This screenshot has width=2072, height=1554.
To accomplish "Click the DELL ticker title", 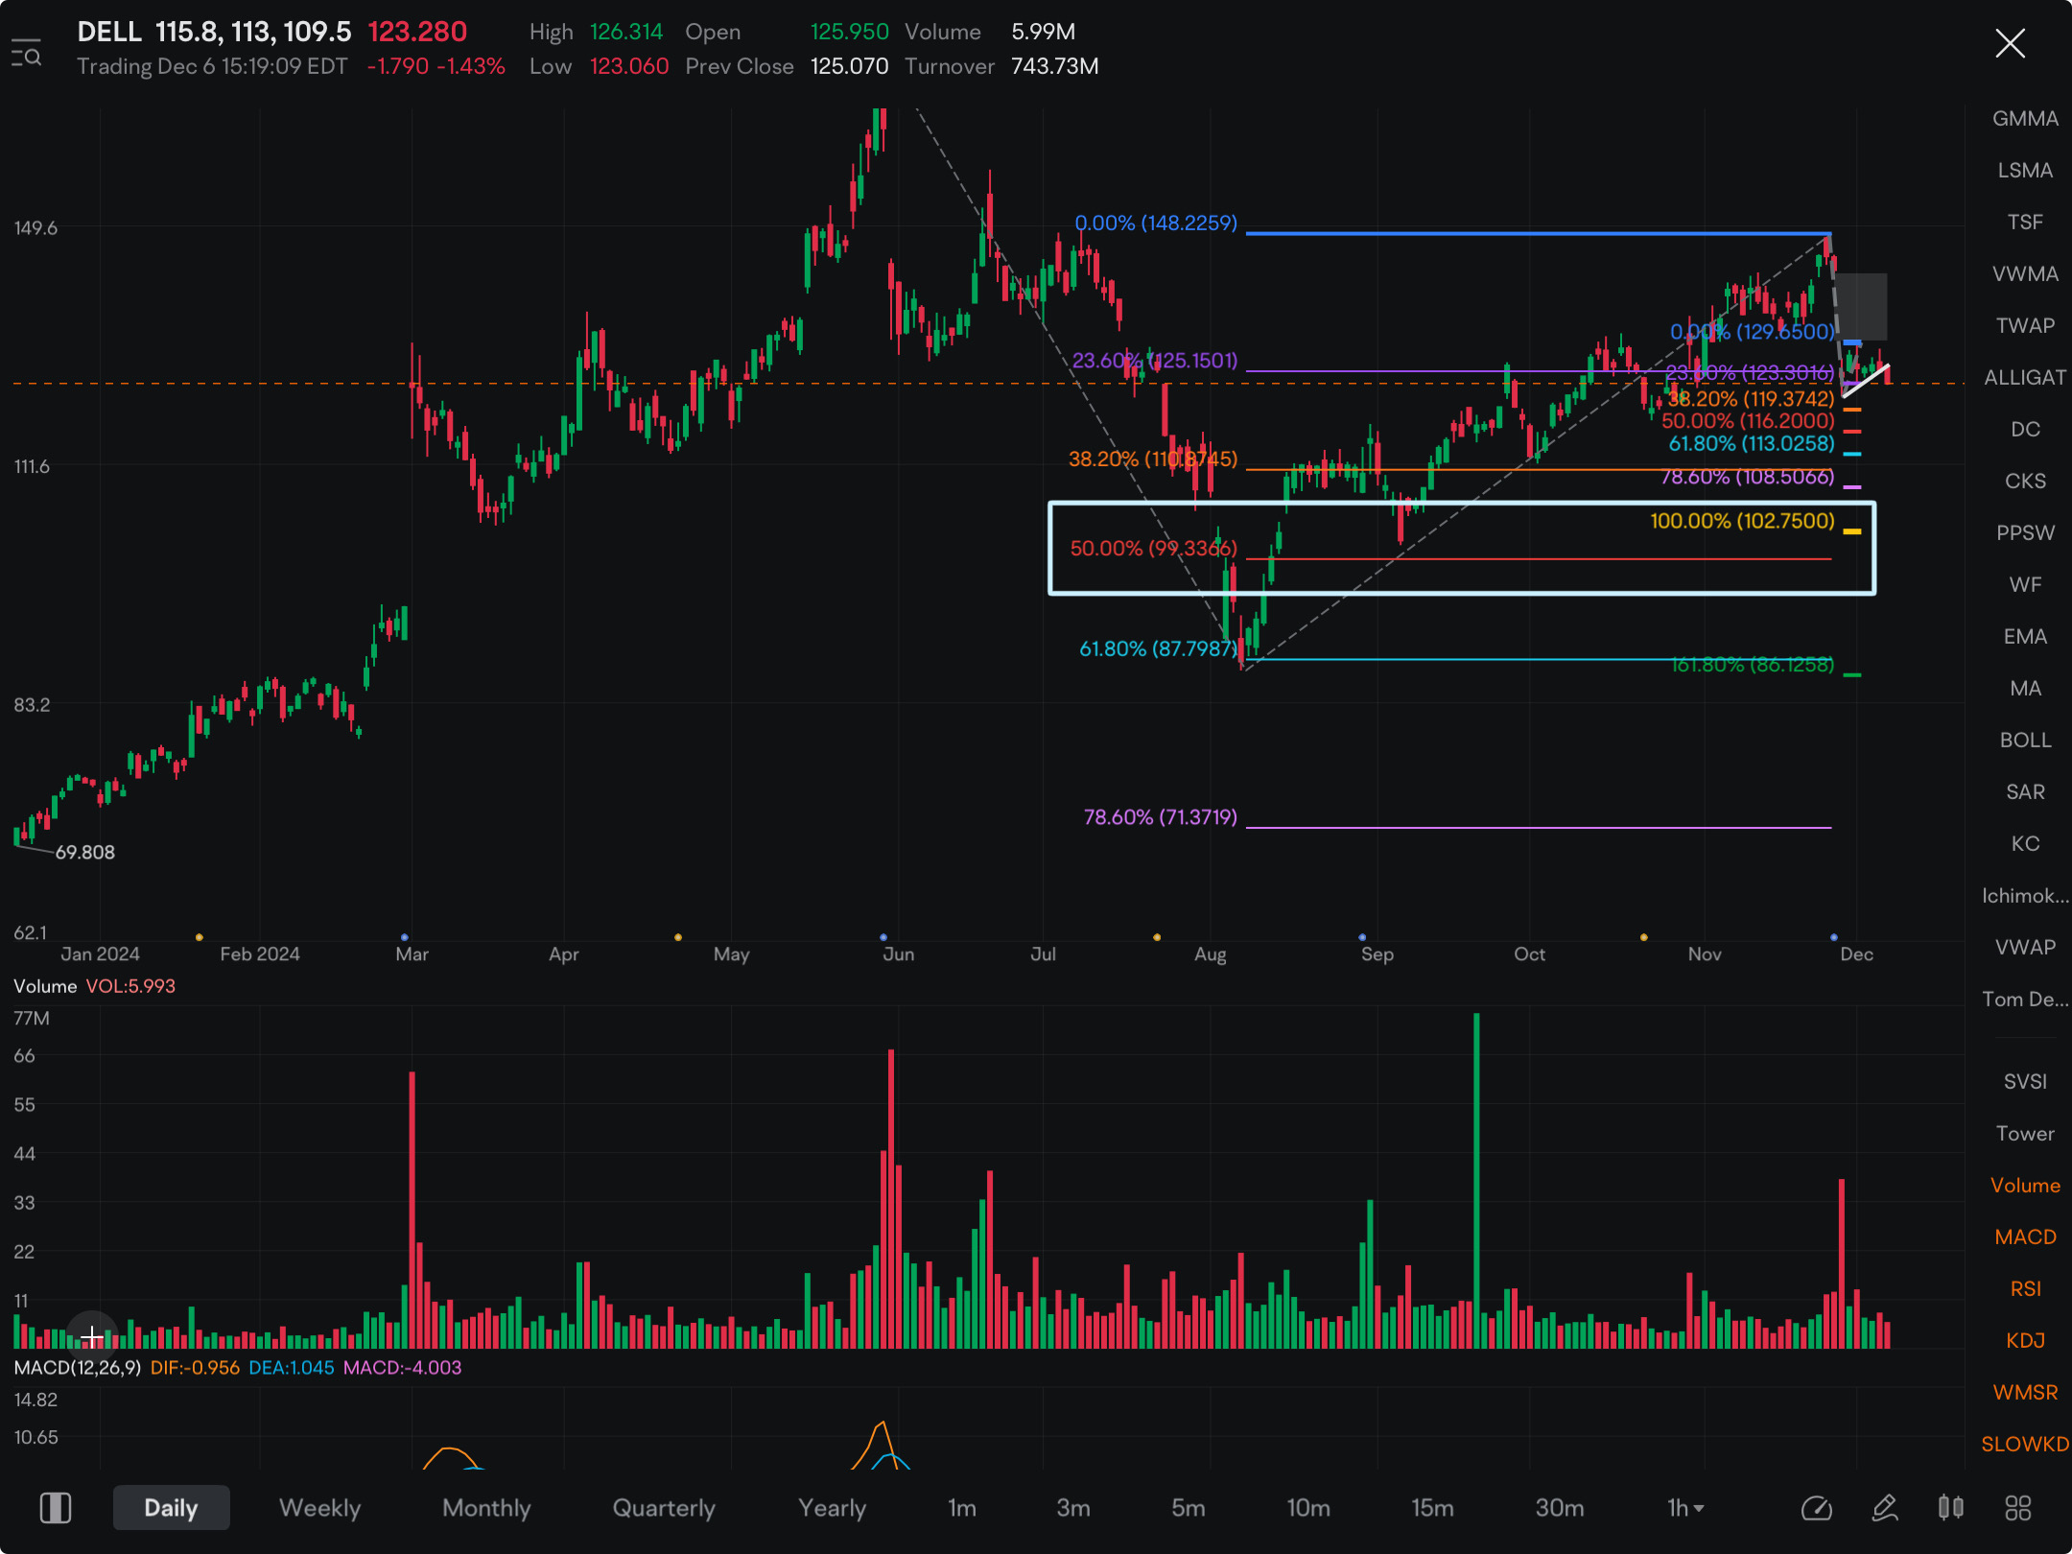I will (x=109, y=32).
